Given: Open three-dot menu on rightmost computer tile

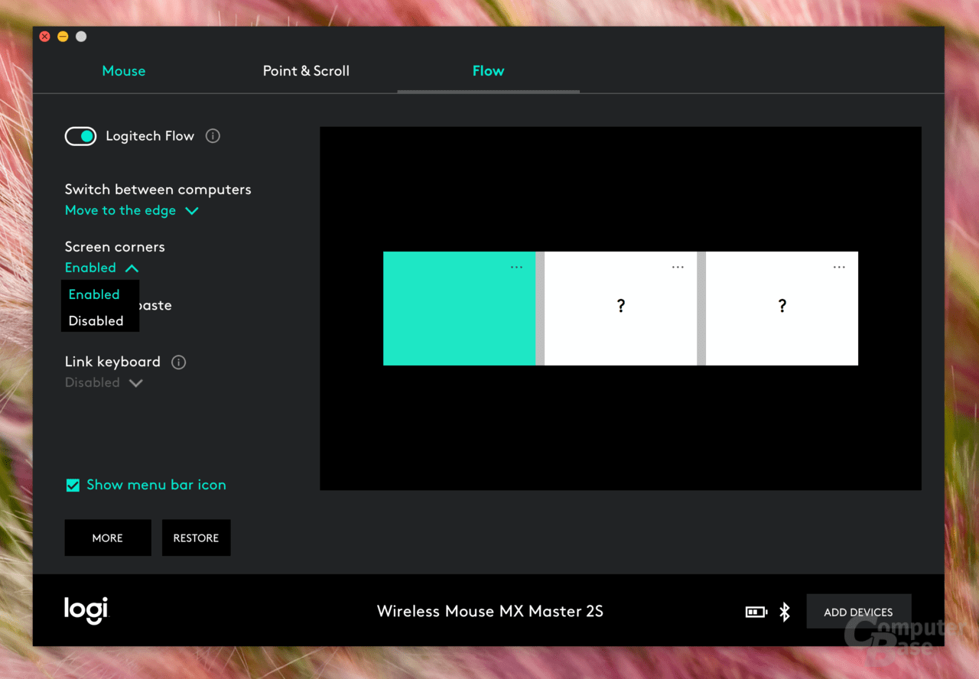Looking at the screenshot, I should [839, 267].
